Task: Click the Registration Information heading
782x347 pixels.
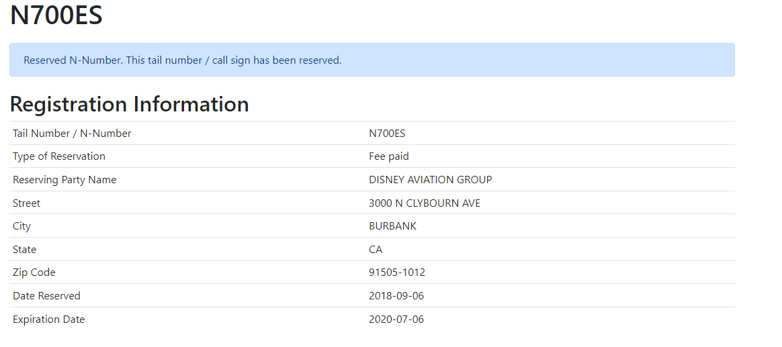Action: tap(129, 104)
